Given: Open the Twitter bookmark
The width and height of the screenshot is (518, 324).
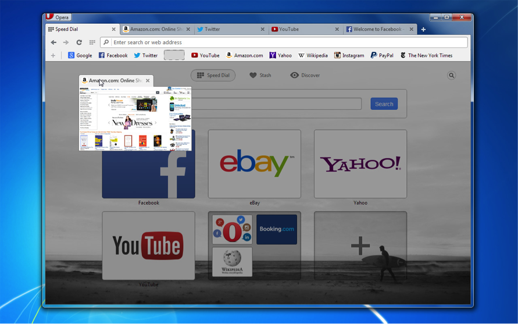Looking at the screenshot, I should coord(146,55).
